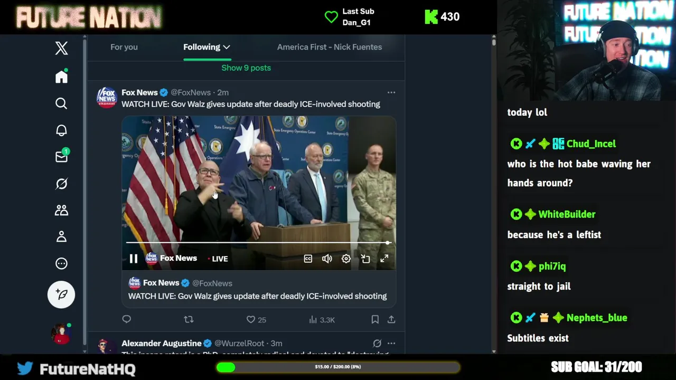Click the X logo in the sidebar
The height and width of the screenshot is (380, 676).
click(61, 48)
